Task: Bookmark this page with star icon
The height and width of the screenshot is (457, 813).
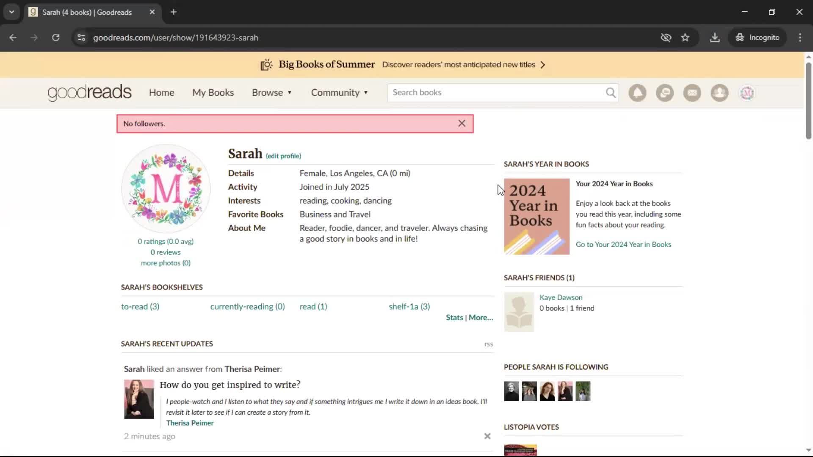Action: 685,38
